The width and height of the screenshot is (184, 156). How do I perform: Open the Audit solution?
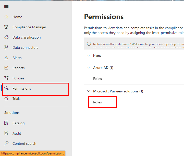pos(17,133)
